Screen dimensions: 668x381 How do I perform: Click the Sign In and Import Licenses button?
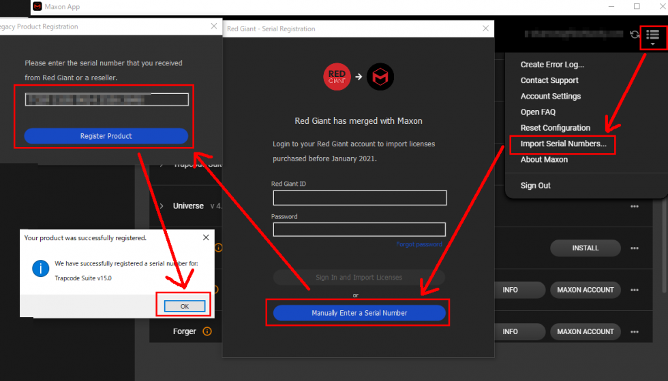(359, 278)
